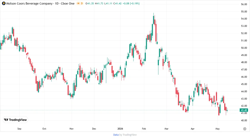The width and height of the screenshot is (250, 138).
Task: Open chart settings gear icon
Action: click(245, 129)
